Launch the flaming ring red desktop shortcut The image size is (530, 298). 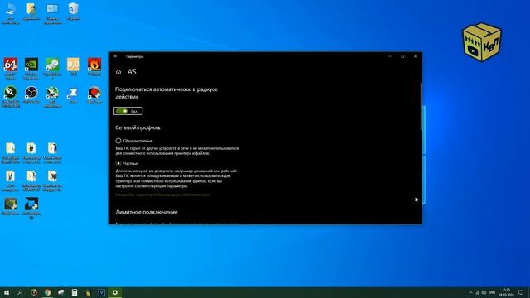coord(94,66)
